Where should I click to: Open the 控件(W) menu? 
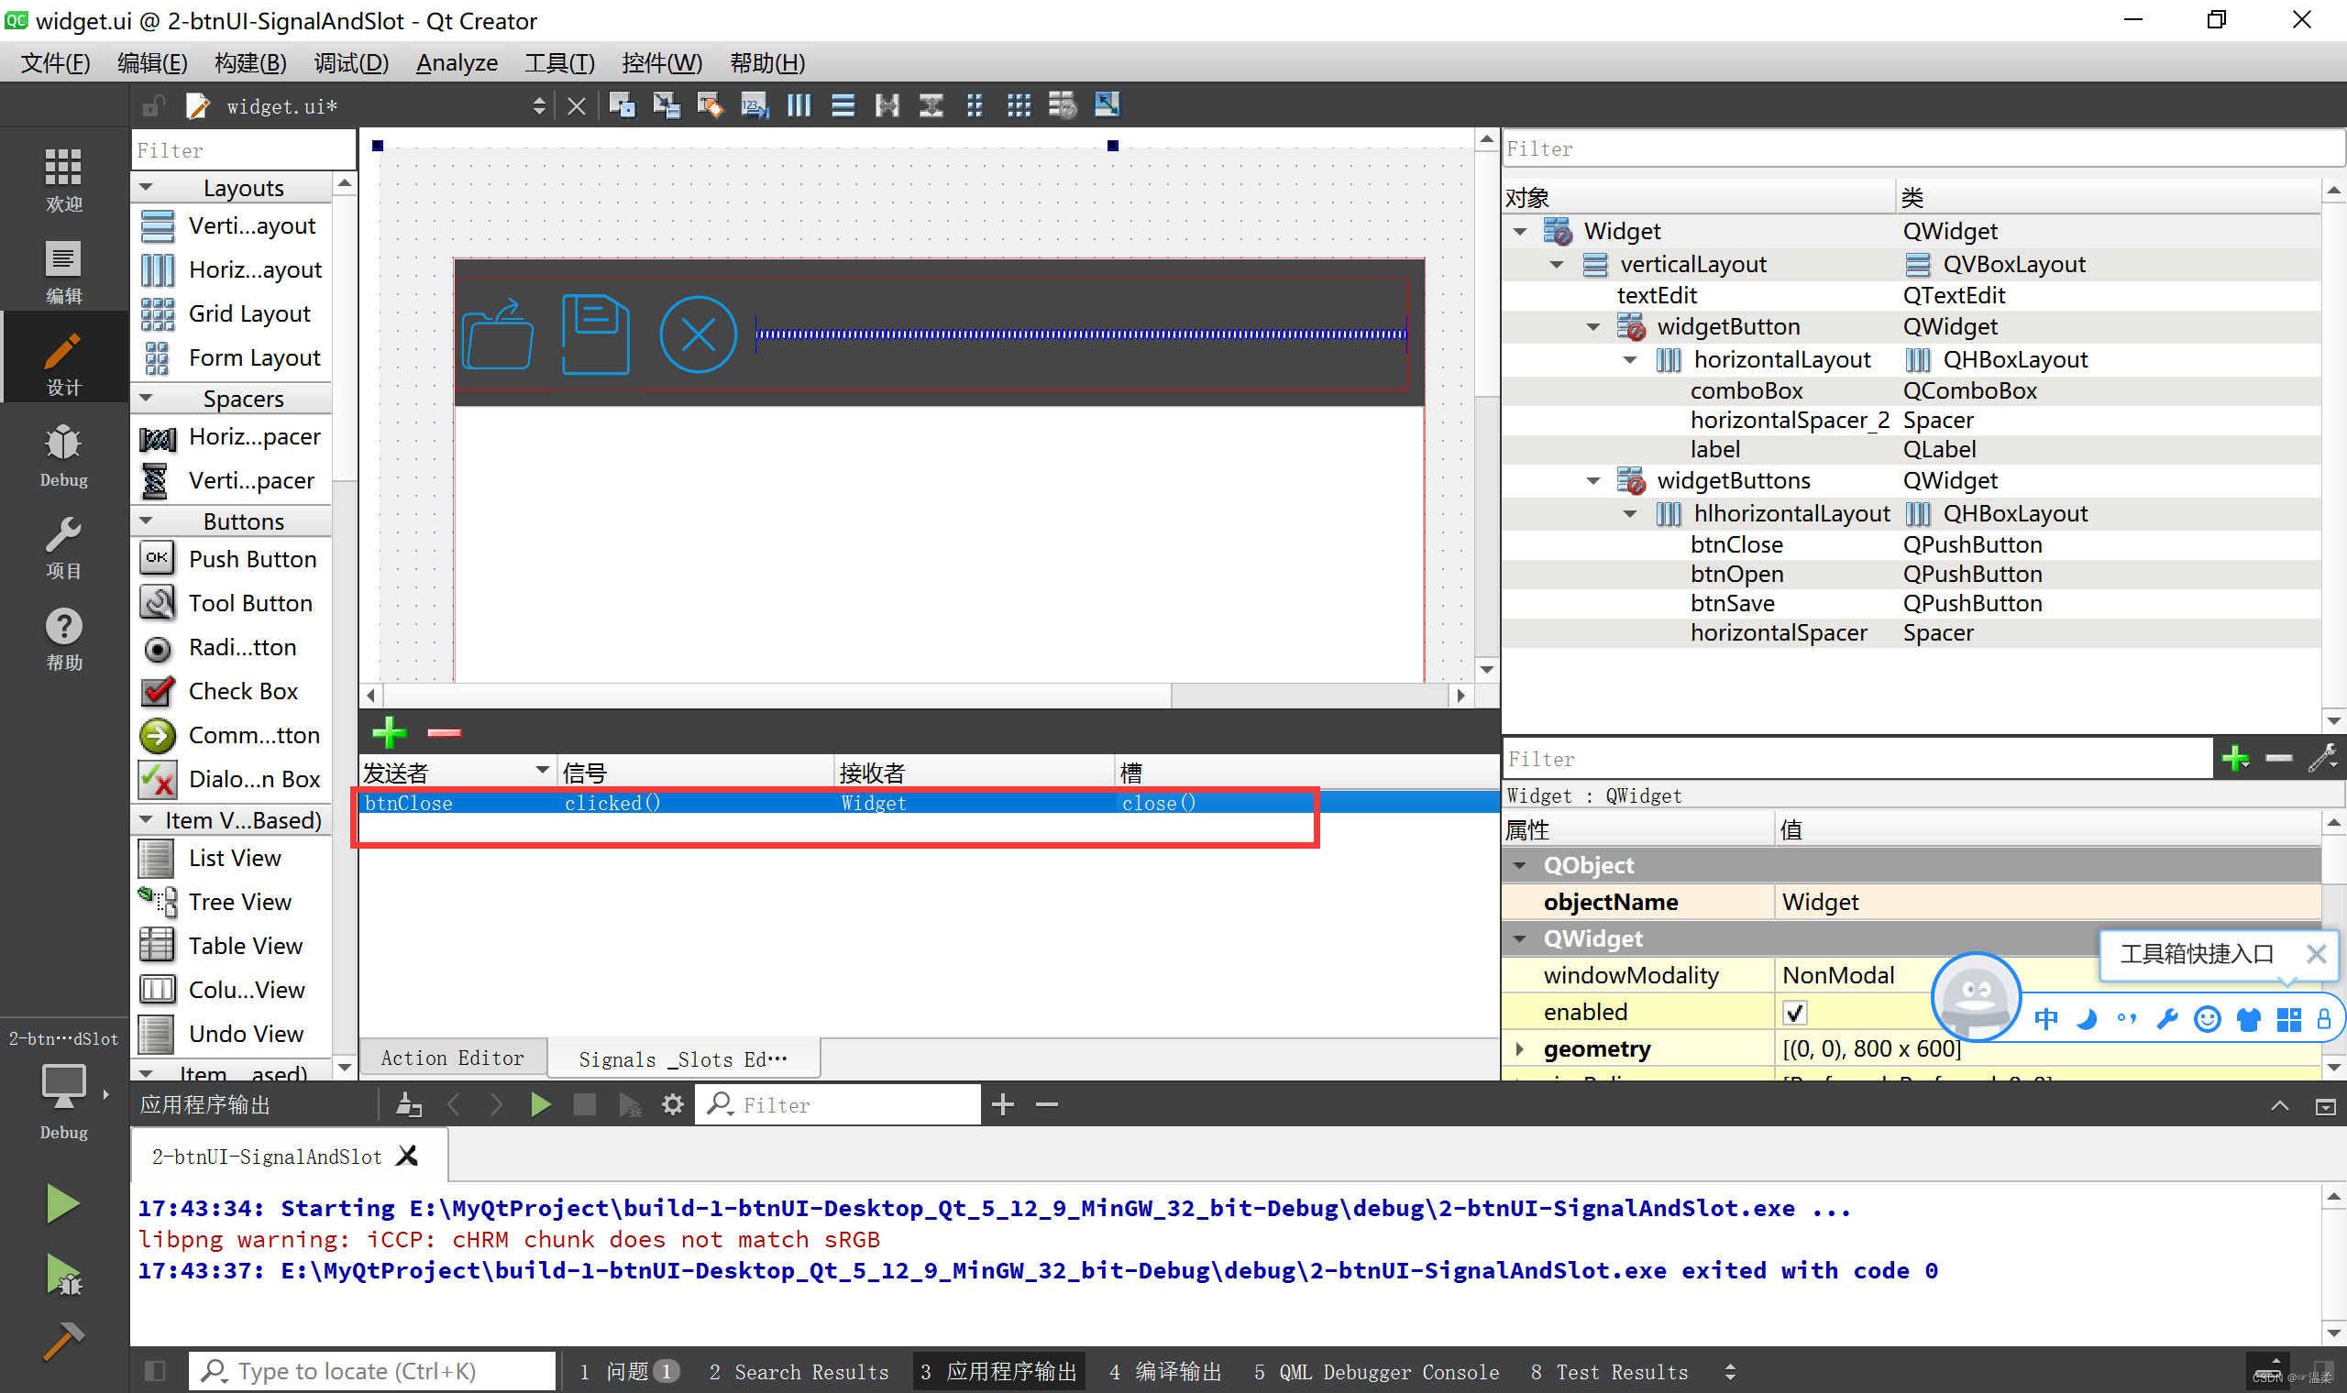[x=662, y=63]
